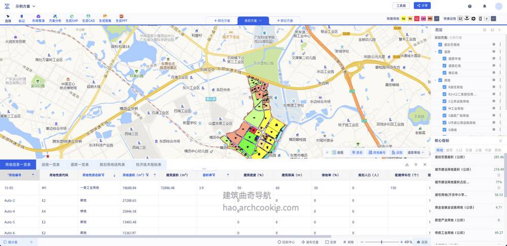Open options menu for 道路中线 layer

[x=500, y=59]
